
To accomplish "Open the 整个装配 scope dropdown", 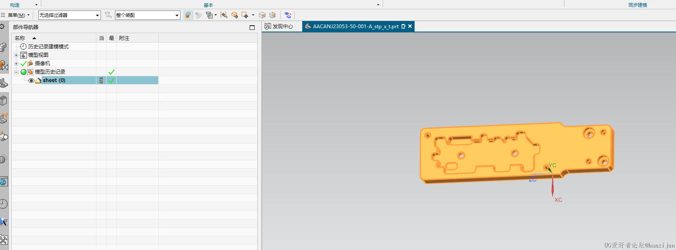I will pos(147,15).
